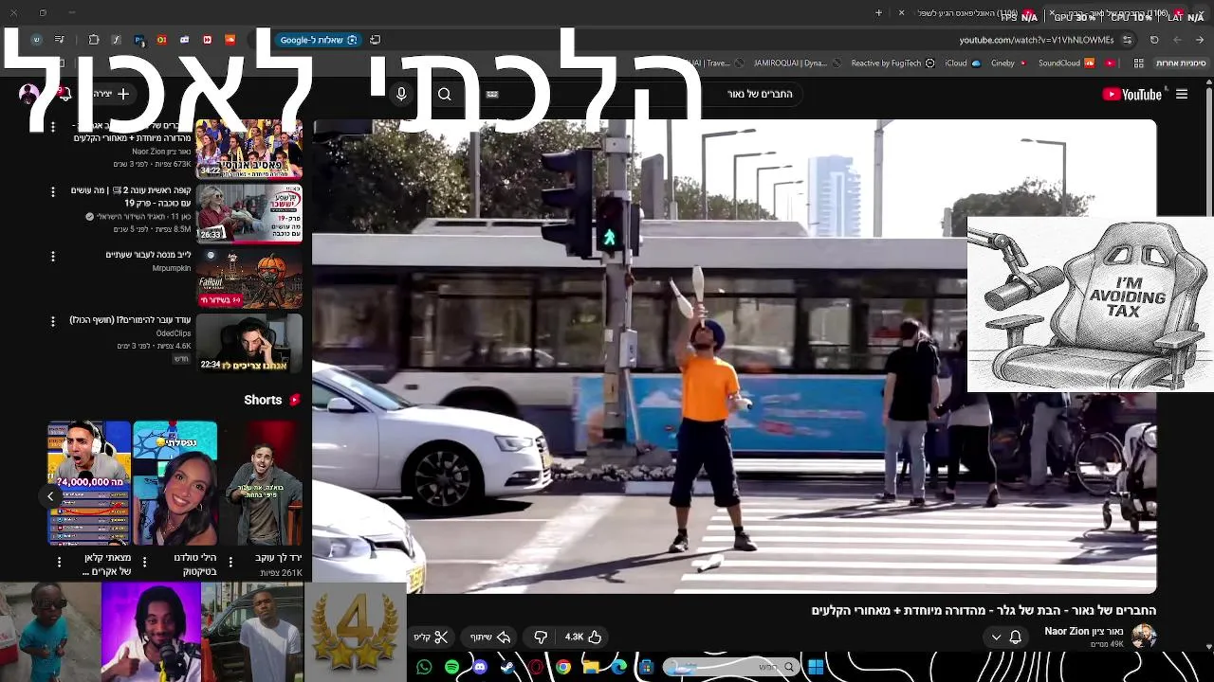The width and height of the screenshot is (1214, 682).
Task: Open the Reactive by FugiTech bookmark
Action: 892,63
